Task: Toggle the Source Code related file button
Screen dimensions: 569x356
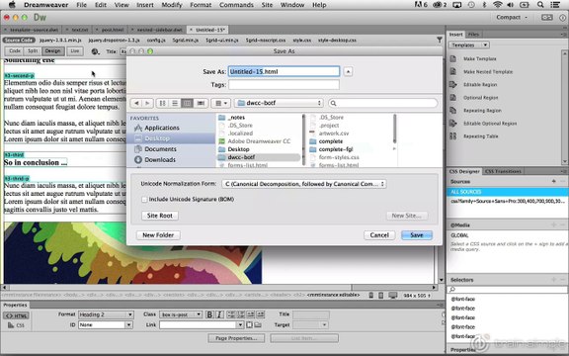Action: pyautogui.click(x=19, y=40)
